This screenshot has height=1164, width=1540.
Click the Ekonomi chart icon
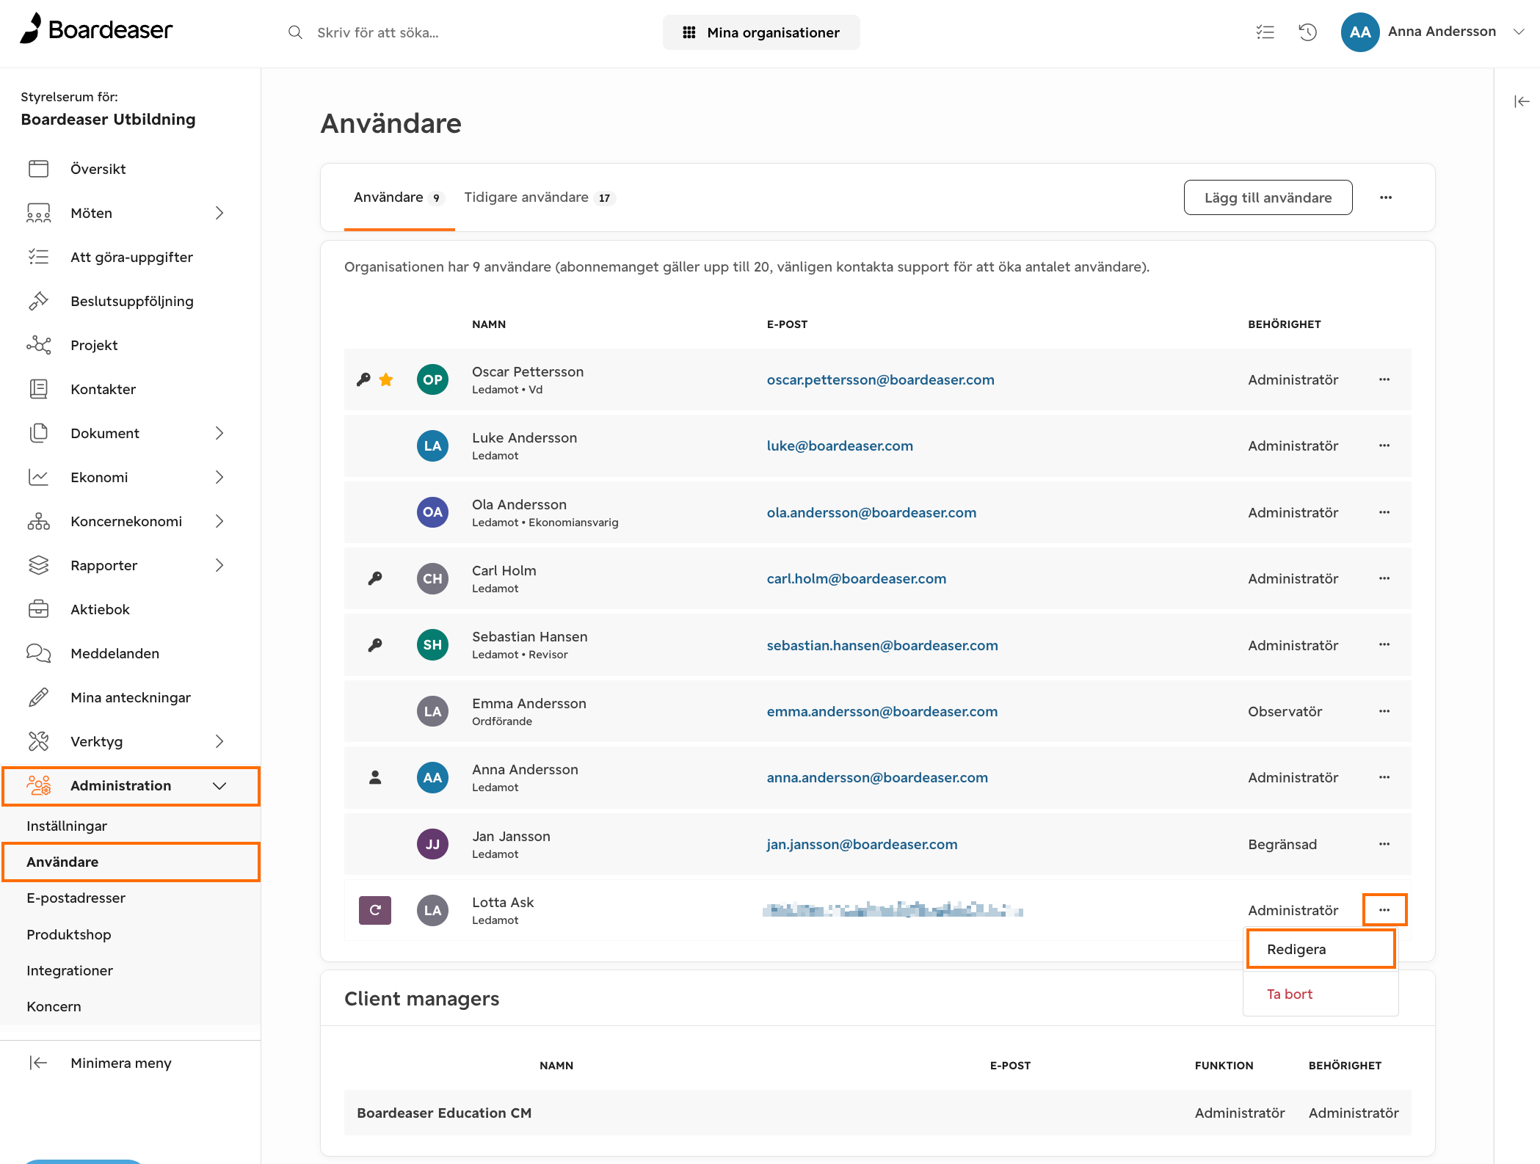coord(38,477)
